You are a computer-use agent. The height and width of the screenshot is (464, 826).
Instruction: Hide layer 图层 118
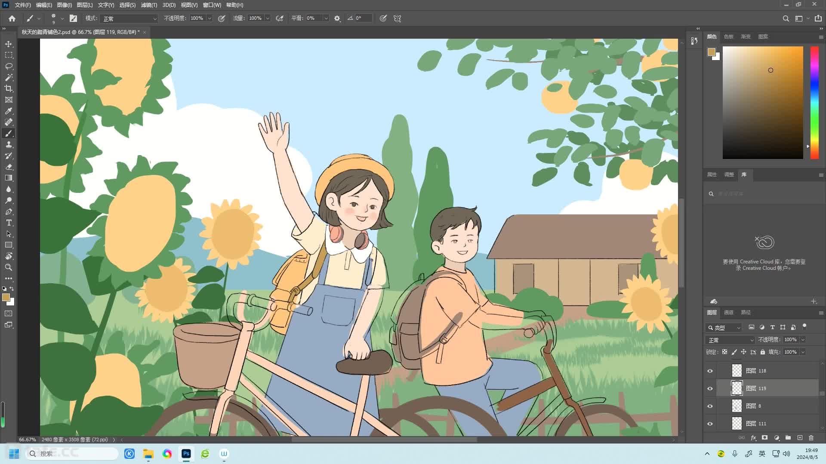710,371
